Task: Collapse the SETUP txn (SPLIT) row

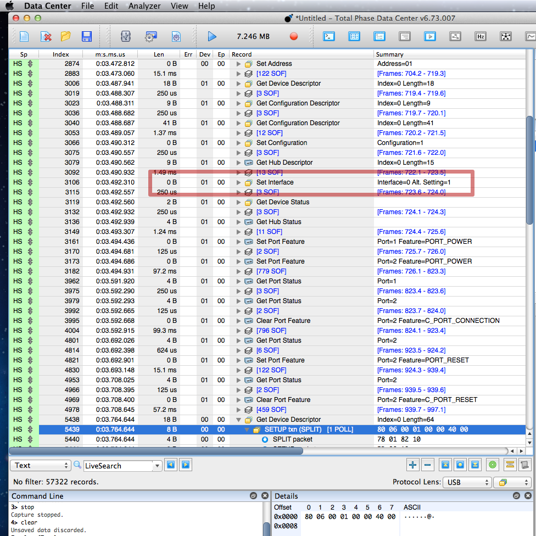Action: point(247,429)
